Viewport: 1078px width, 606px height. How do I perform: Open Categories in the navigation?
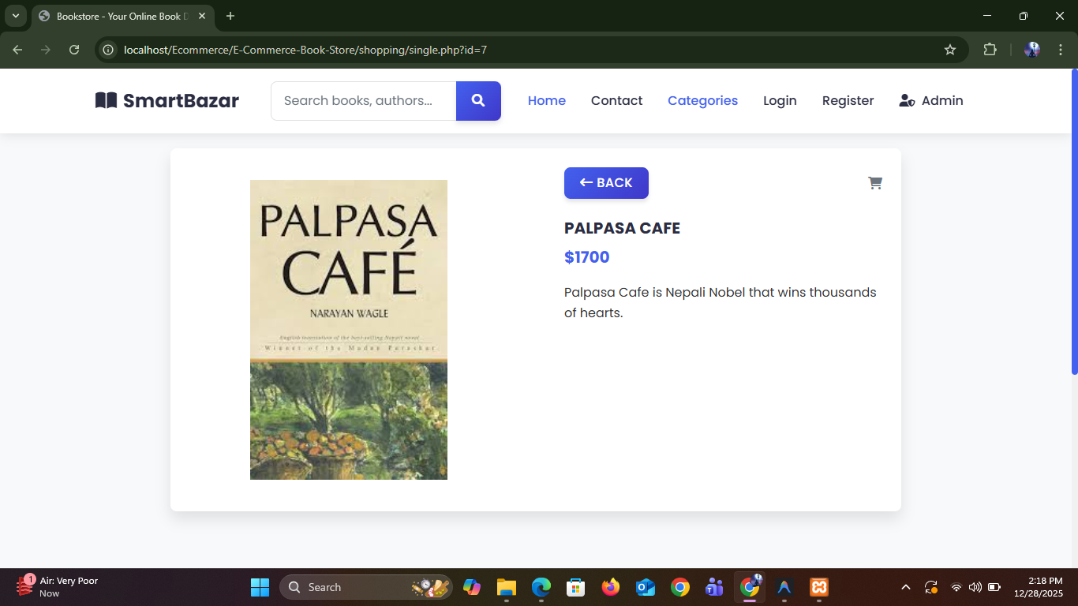pos(702,100)
